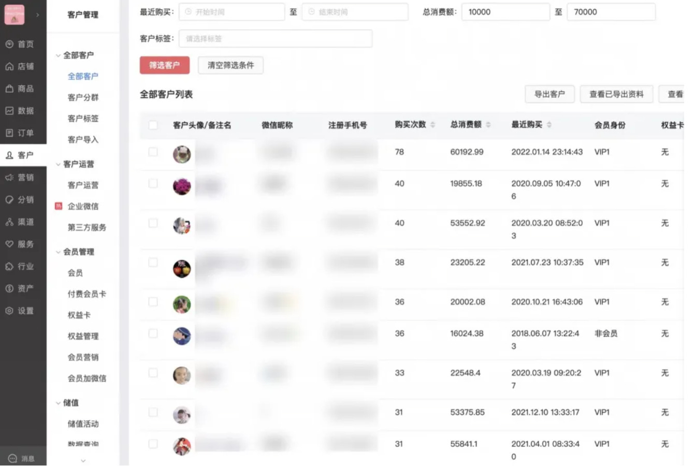Select the 企业微信 menu item
This screenshot has width=695, height=466.
[84, 206]
